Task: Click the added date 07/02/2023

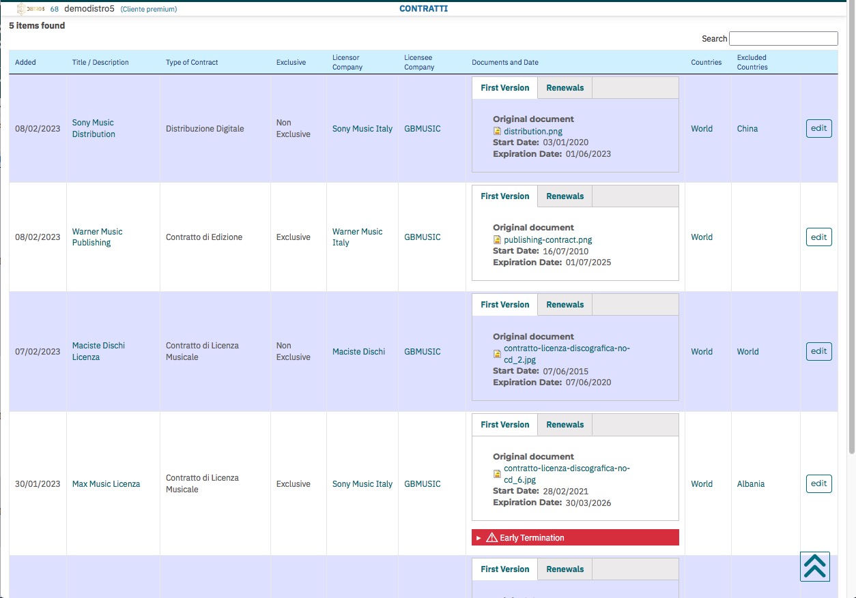Action: (x=38, y=352)
